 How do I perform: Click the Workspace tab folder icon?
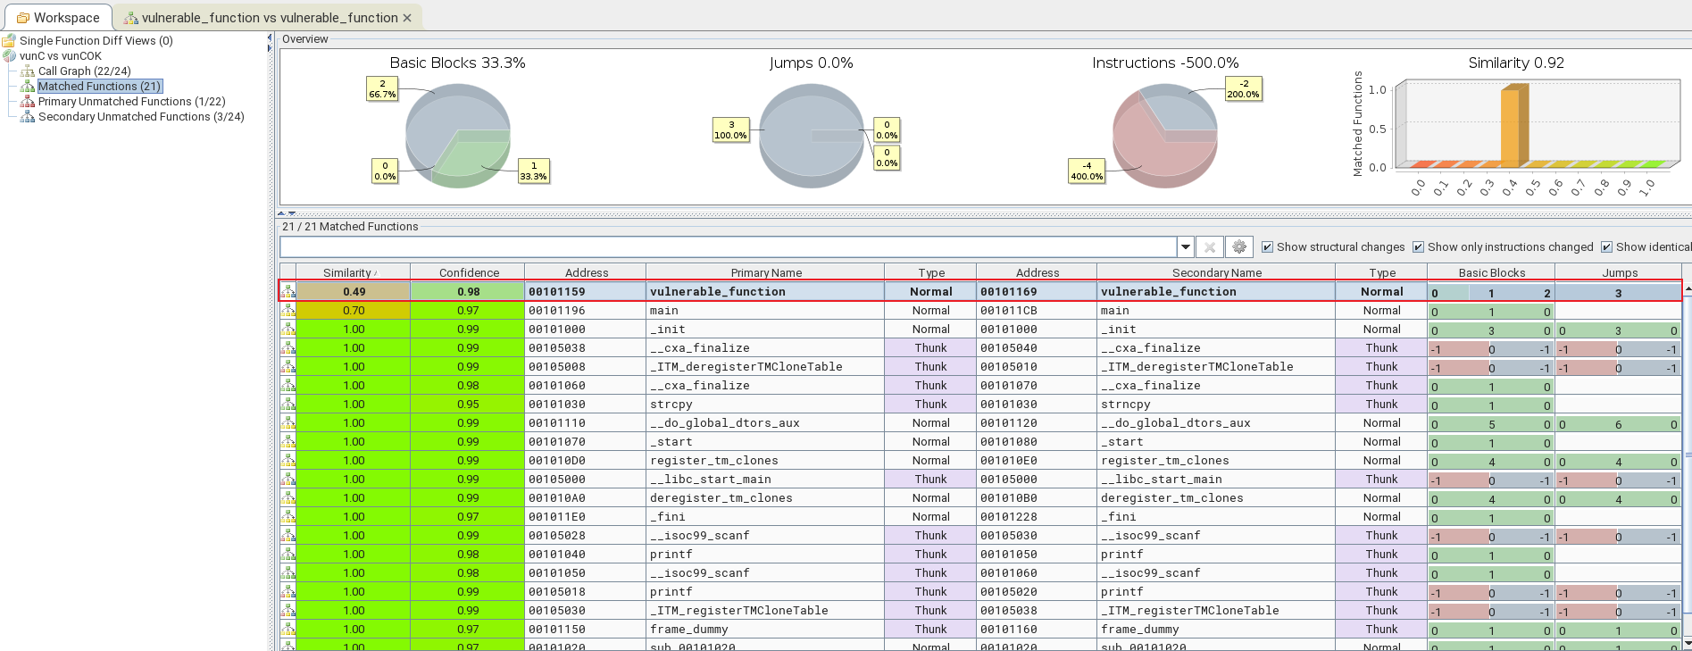pos(23,18)
